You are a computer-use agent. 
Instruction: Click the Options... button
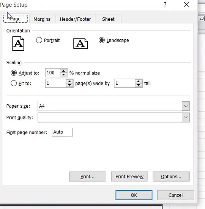pyautogui.click(x=171, y=176)
